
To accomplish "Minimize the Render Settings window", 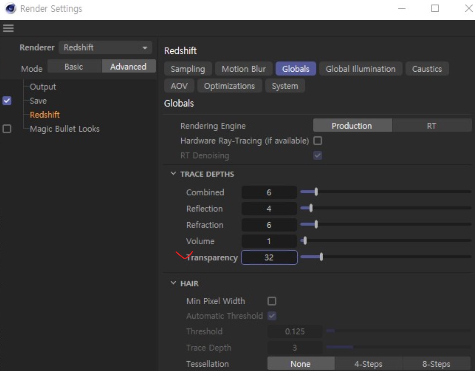I will click(x=402, y=9).
